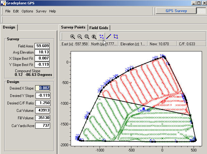Toggle the survey points dots tool
Viewport: 207px width, 154px height.
[x=101, y=36]
